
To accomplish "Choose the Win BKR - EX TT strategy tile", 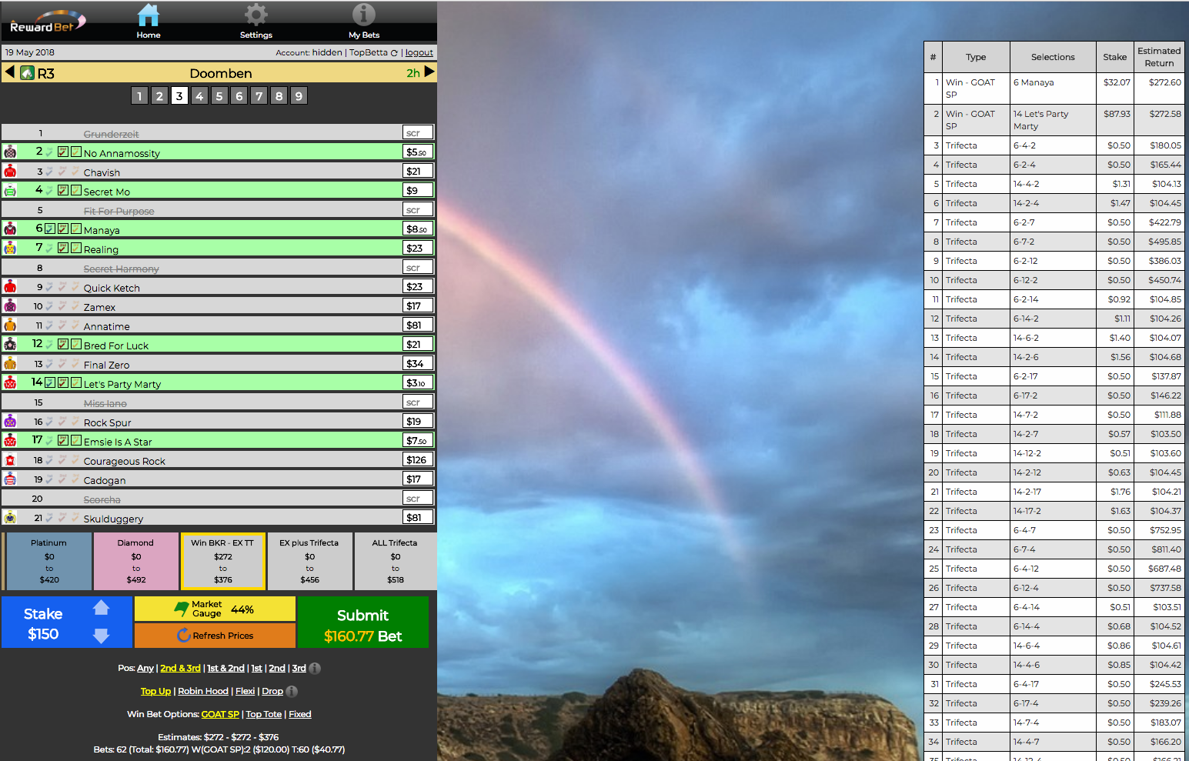I will tap(223, 562).
